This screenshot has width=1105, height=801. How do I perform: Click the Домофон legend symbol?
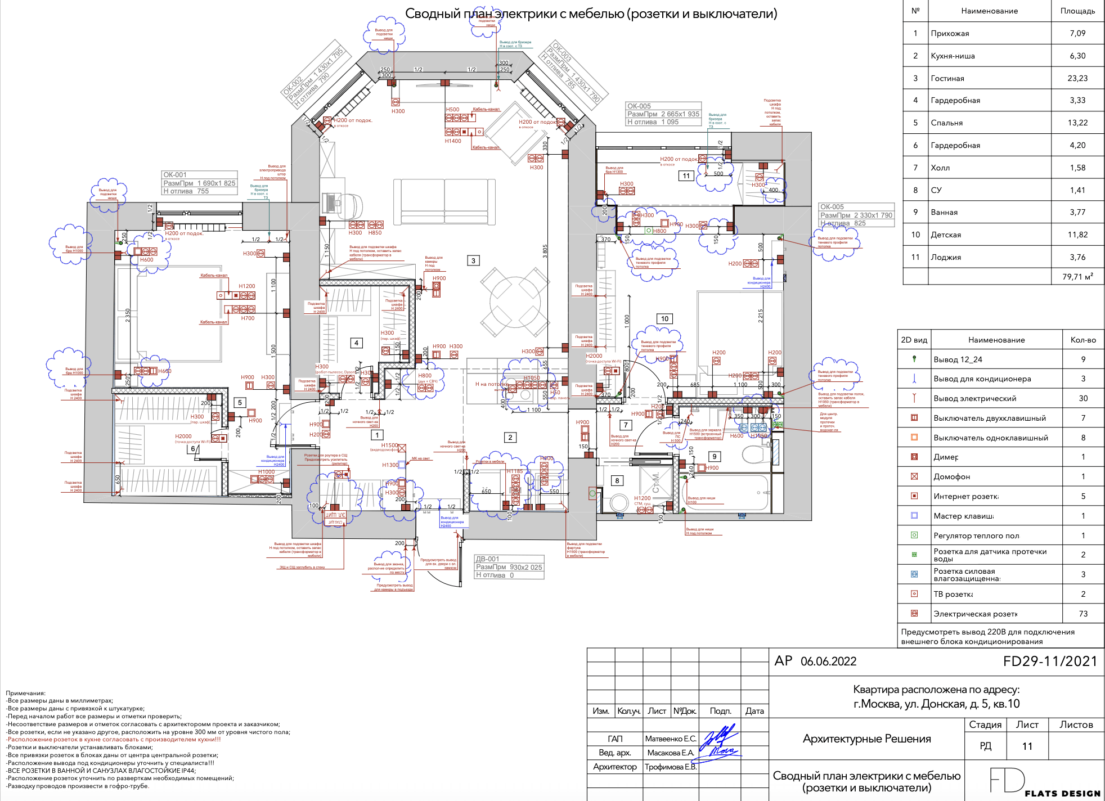point(914,476)
